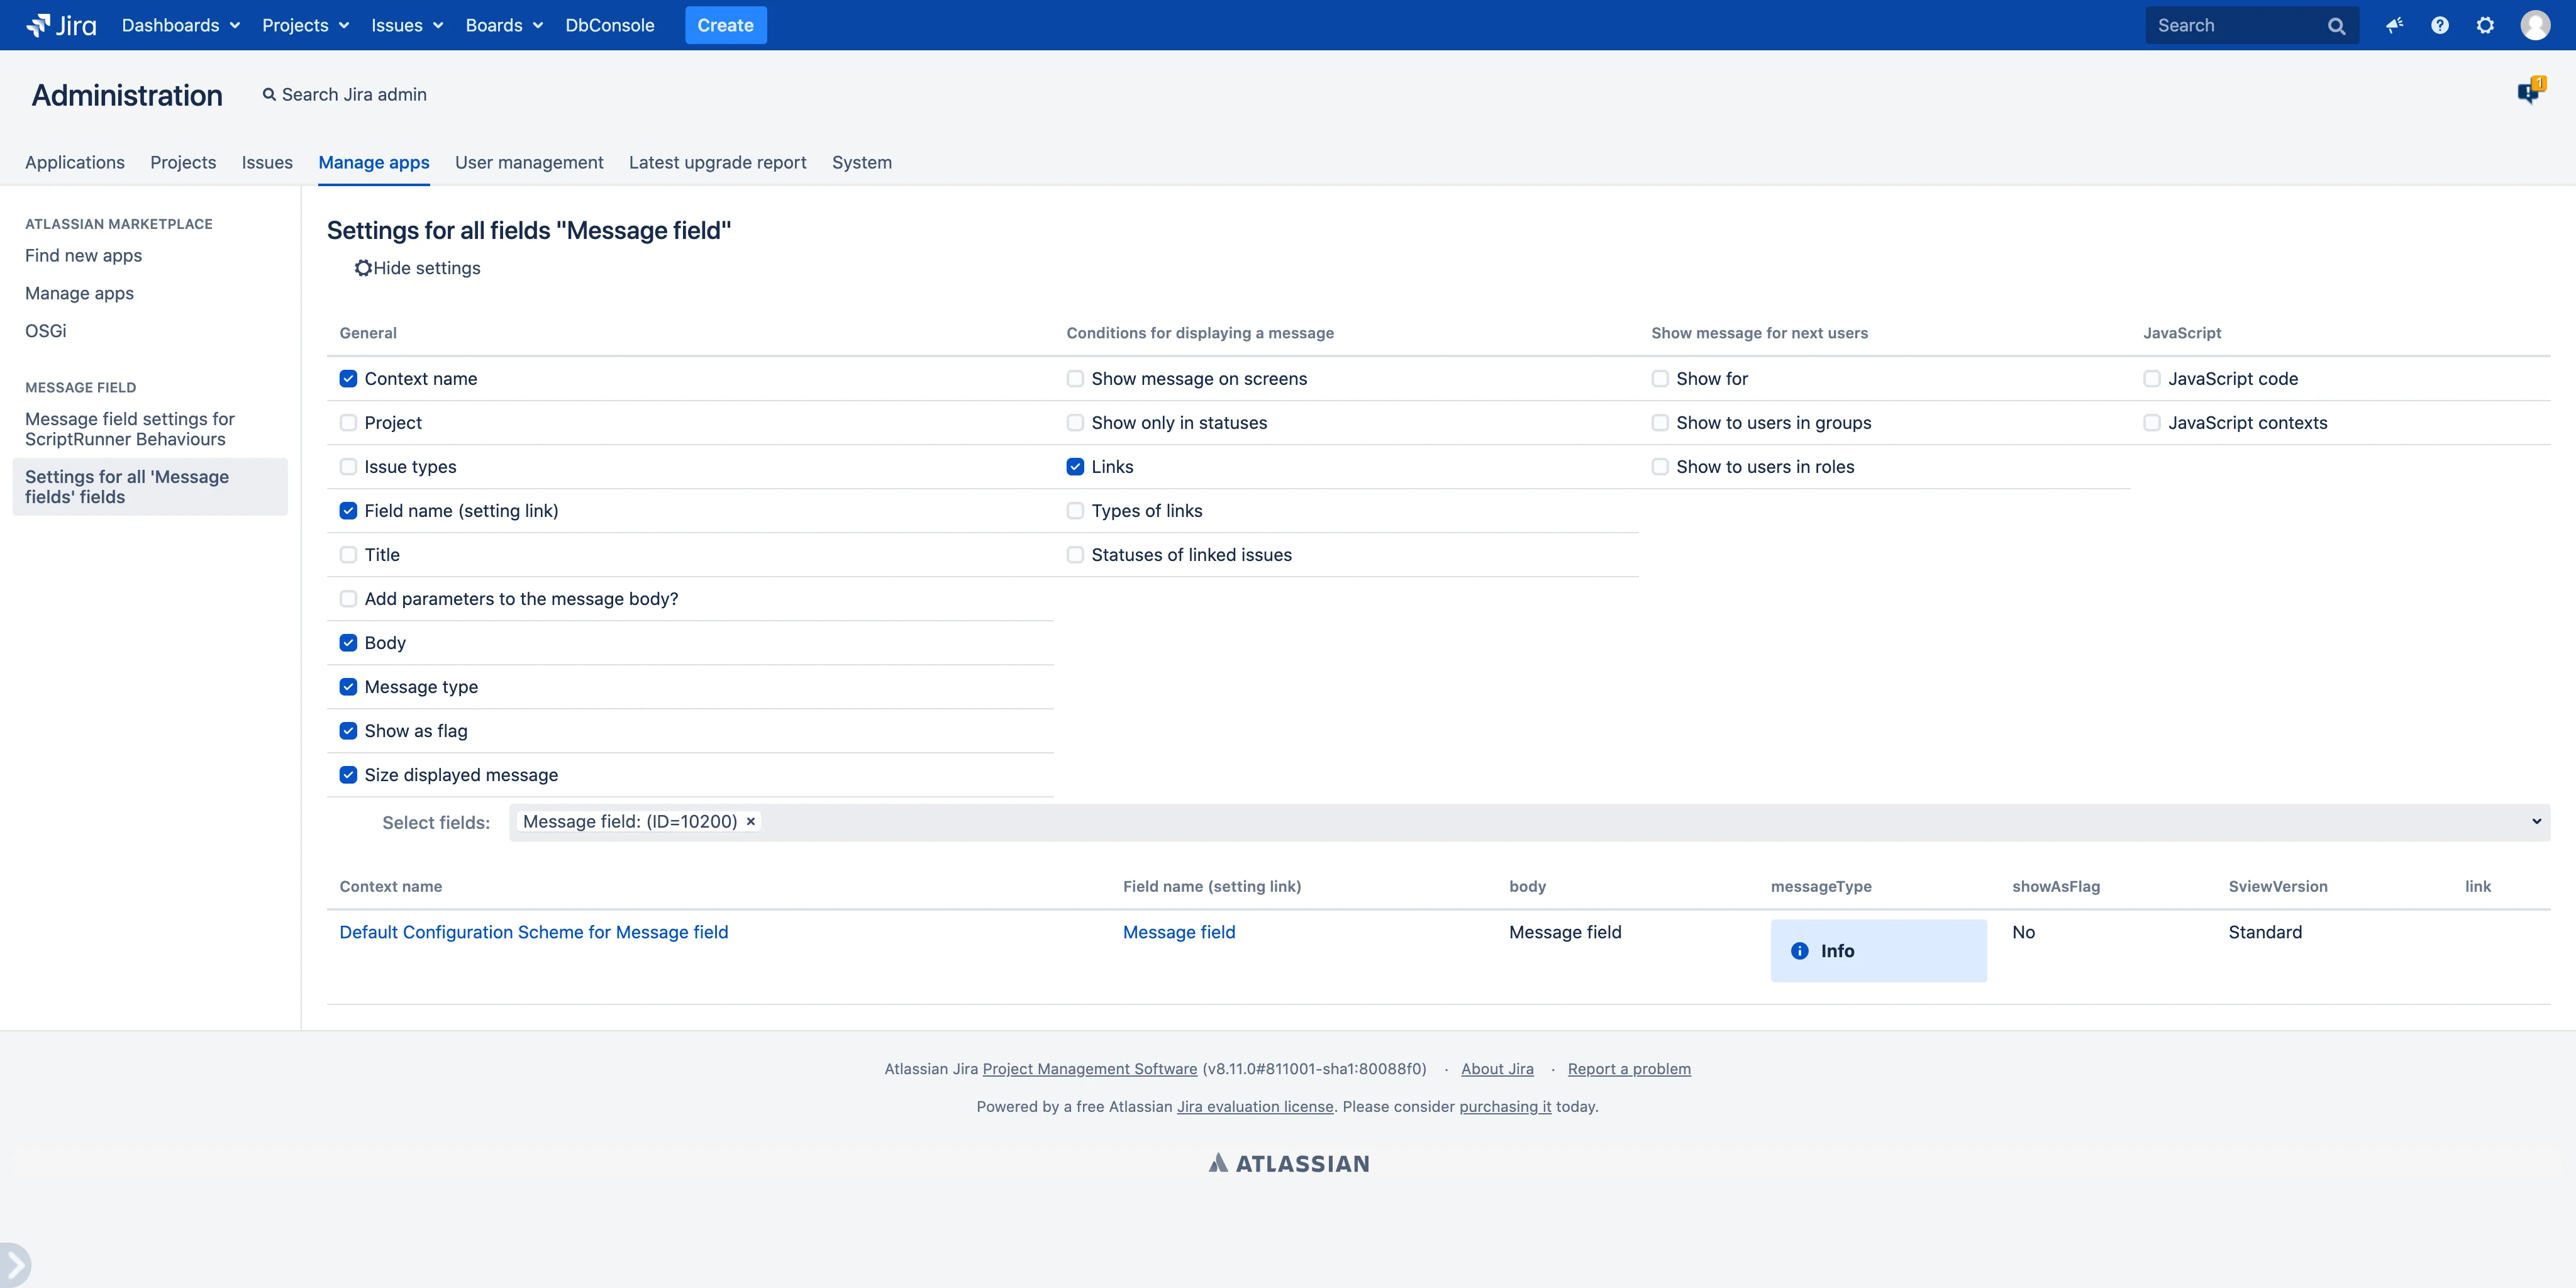The height and width of the screenshot is (1288, 2576).
Task: Click Hide settings link
Action: [427, 268]
